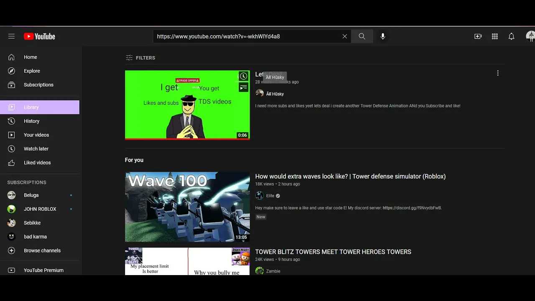Viewport: 535px width, 301px height.
Task: Click the Browse channels plus icon
Action: pos(11,250)
